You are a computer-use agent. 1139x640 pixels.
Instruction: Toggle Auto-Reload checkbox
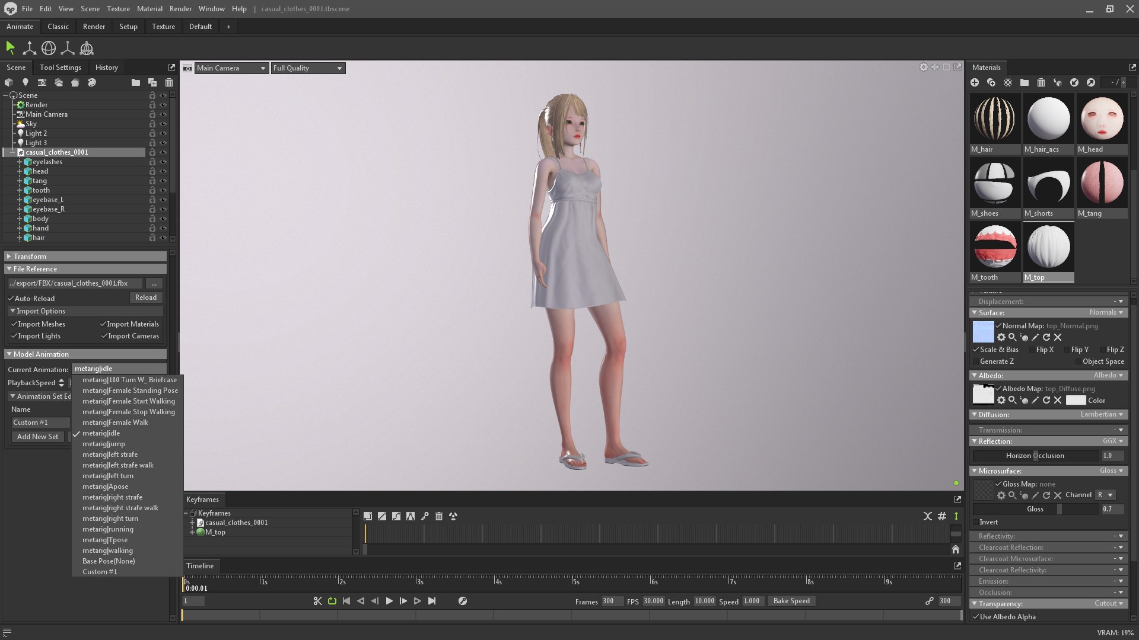[11, 298]
